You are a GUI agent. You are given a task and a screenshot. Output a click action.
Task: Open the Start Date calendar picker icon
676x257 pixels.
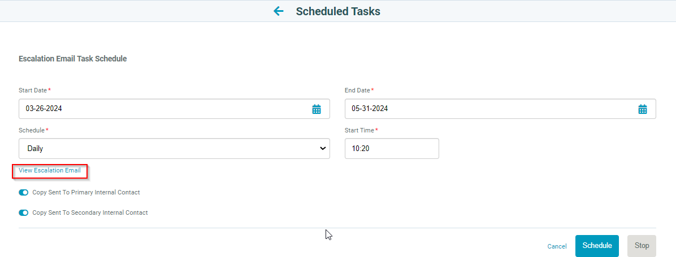click(x=317, y=109)
